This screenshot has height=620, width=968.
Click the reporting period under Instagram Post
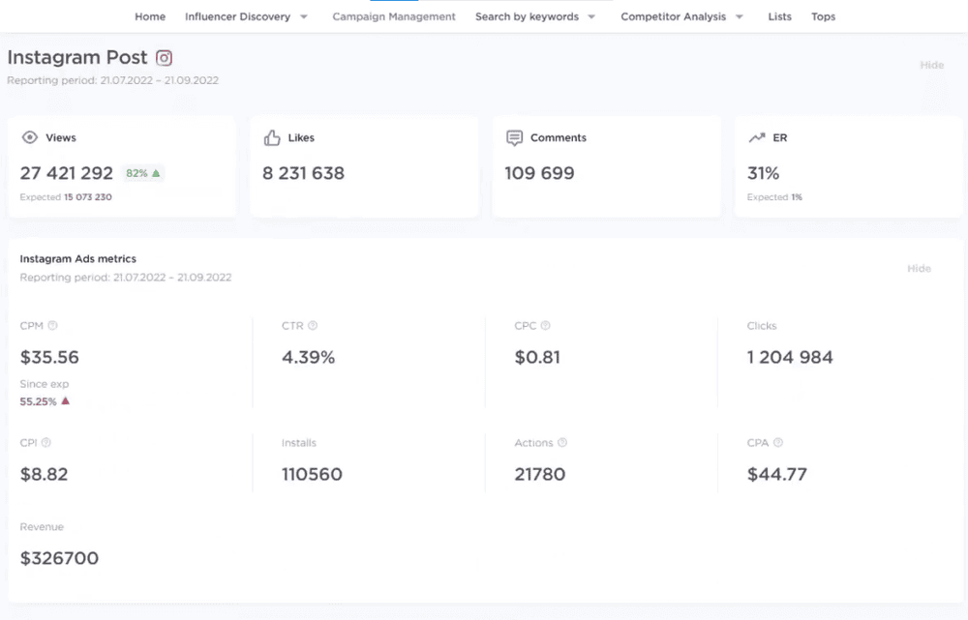click(x=113, y=80)
